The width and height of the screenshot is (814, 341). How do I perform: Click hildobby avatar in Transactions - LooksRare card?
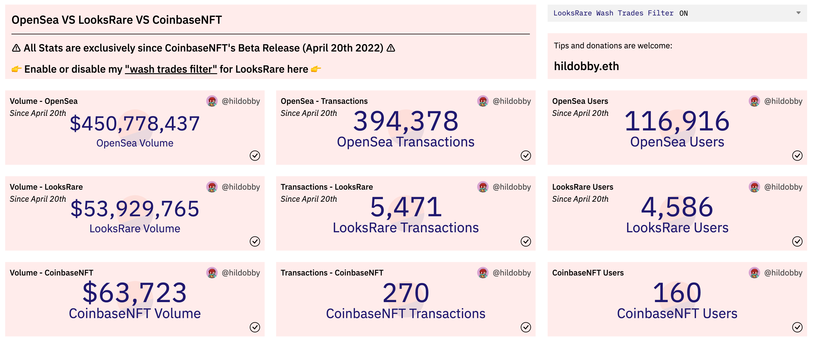[483, 187]
